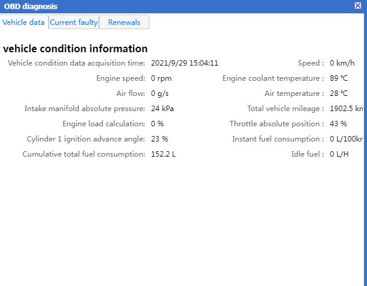Screen dimensions: 367x286
Task: Click the Engine speed 0 rpm value
Action: coord(162,78)
